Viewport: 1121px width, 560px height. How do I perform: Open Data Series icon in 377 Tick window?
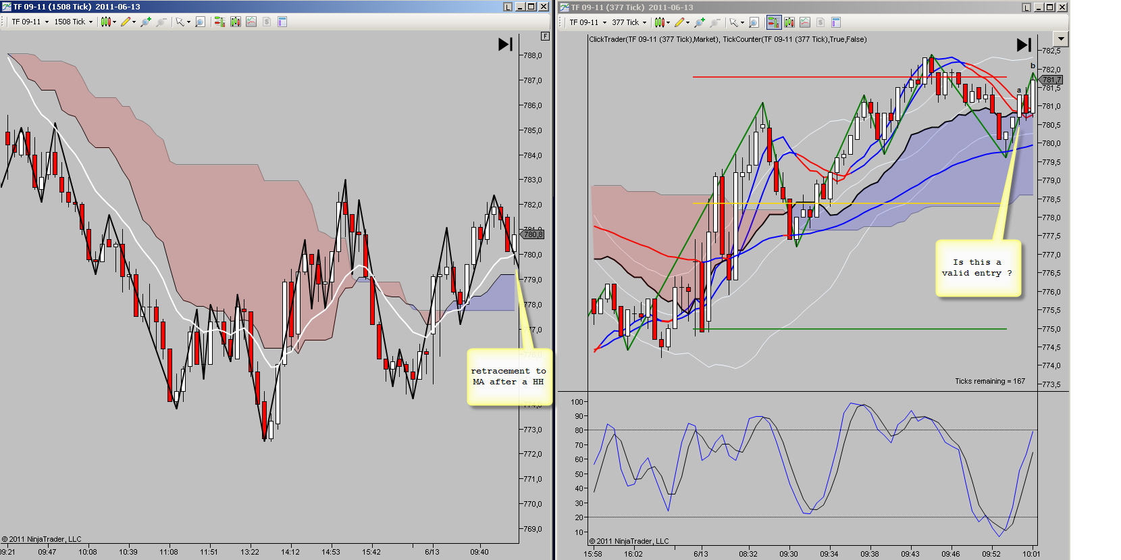pyautogui.click(x=789, y=22)
